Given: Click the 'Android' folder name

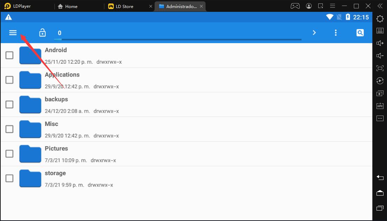Looking at the screenshot, I should click(x=56, y=50).
